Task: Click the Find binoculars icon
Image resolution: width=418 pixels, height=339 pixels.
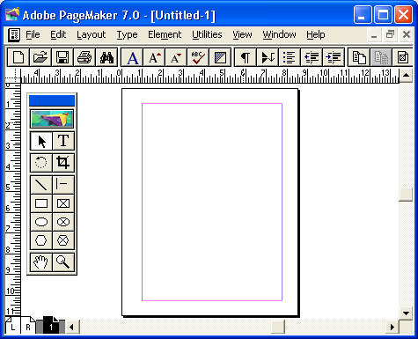Action: (x=106, y=57)
